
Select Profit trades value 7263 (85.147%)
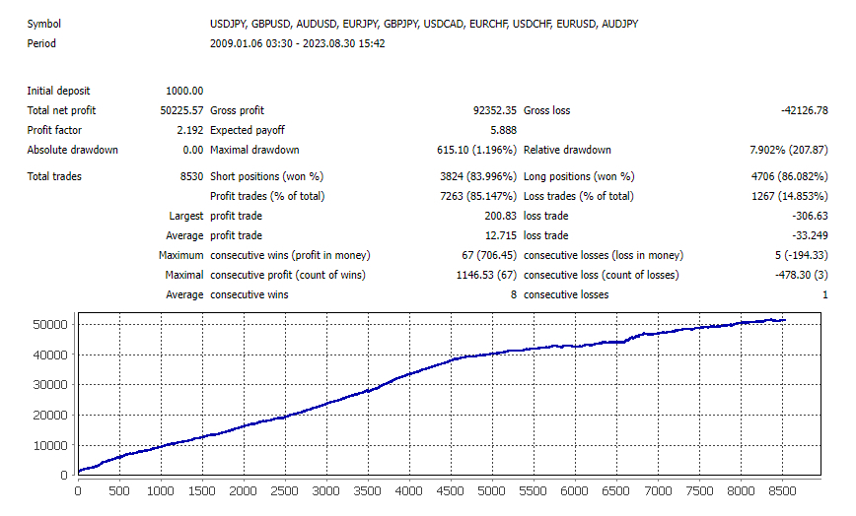(478, 196)
